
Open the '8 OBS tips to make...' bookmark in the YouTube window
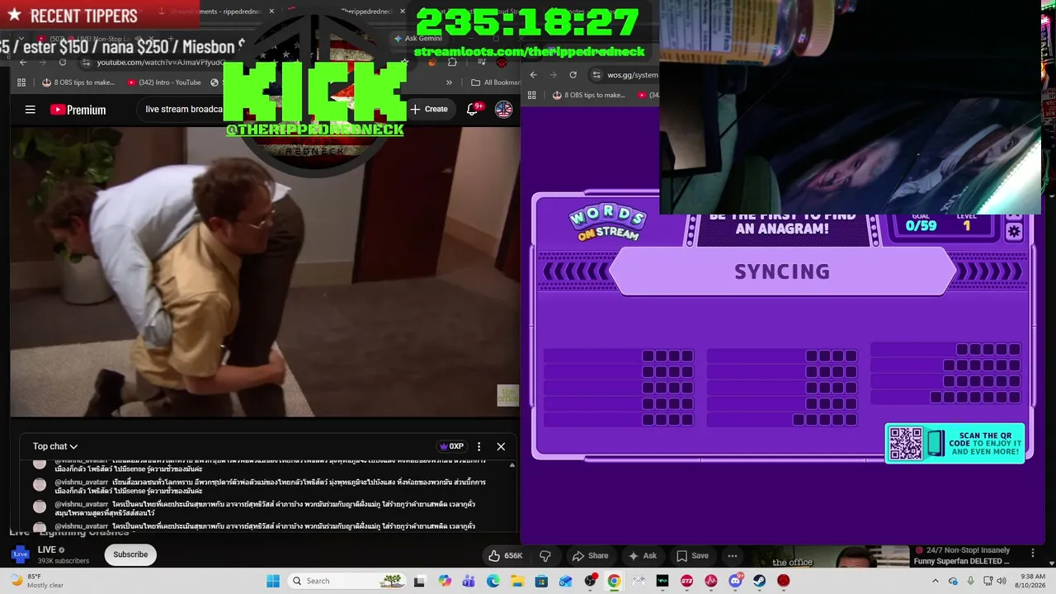[78, 82]
